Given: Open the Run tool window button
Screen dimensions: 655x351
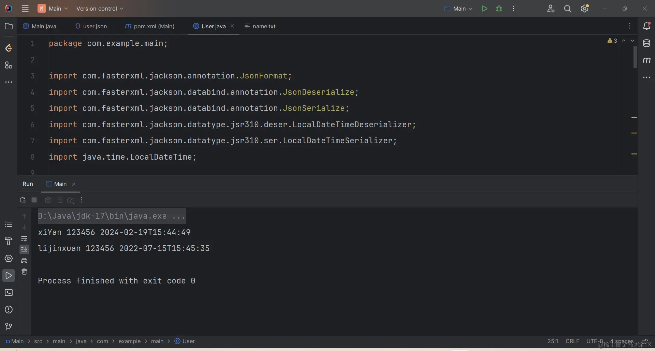Looking at the screenshot, I should (9, 276).
